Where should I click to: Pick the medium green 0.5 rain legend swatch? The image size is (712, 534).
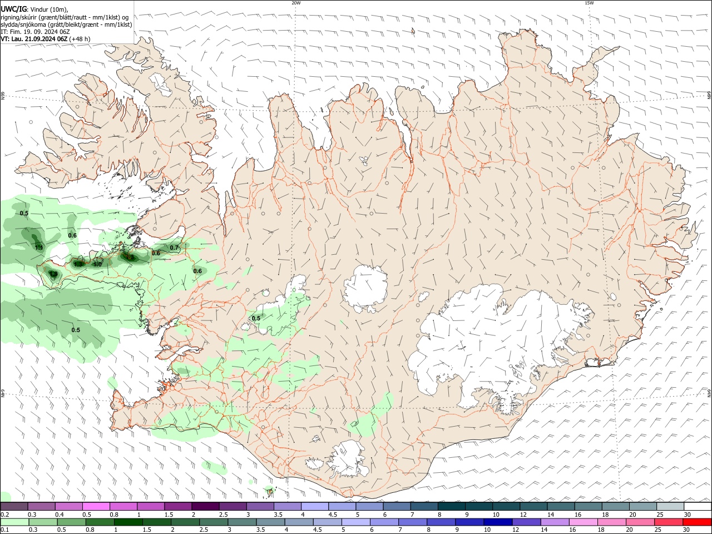pyautogui.click(x=71, y=522)
